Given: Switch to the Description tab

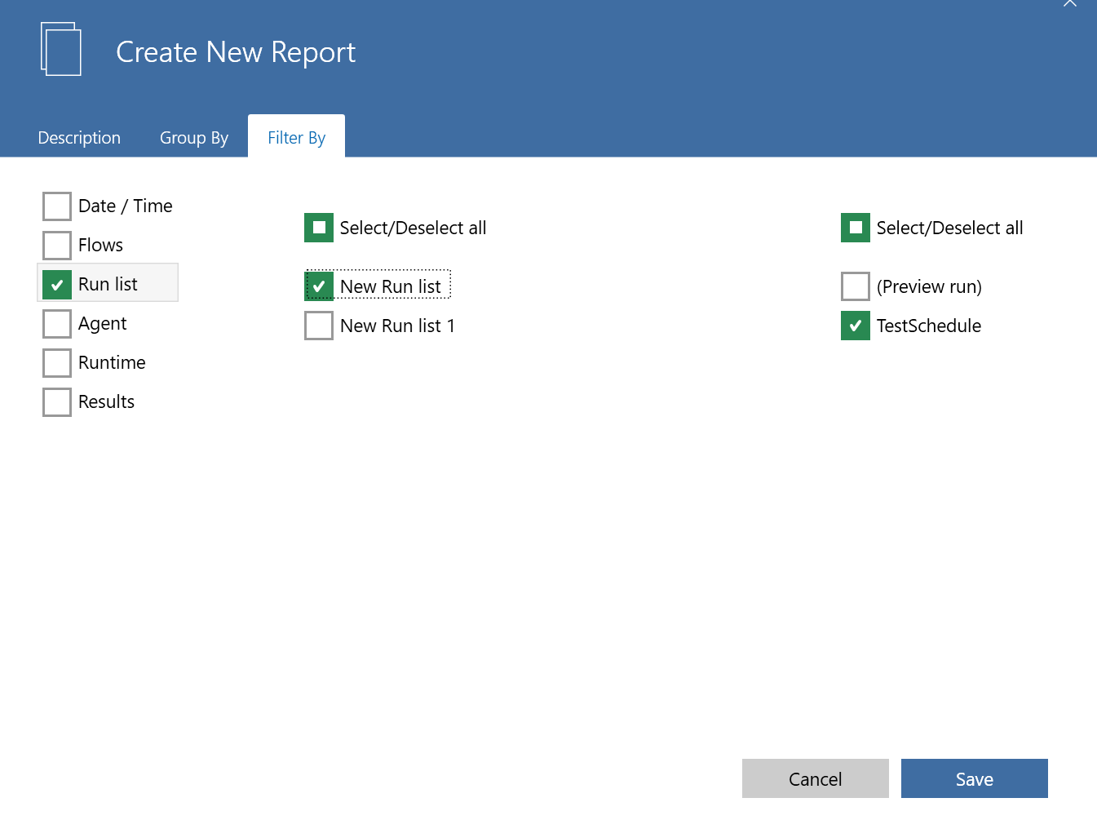Looking at the screenshot, I should (x=79, y=137).
